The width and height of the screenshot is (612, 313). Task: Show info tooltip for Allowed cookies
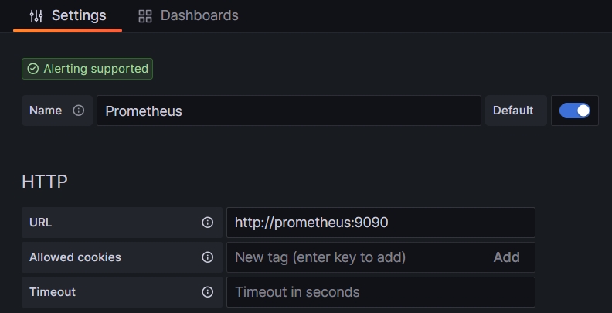point(207,257)
